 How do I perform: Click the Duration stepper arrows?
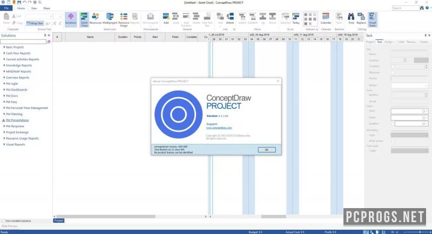point(404,60)
